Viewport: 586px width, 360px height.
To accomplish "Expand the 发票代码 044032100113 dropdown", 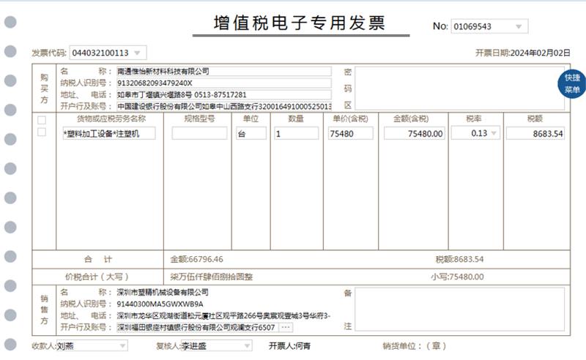I will pyautogui.click(x=138, y=53).
